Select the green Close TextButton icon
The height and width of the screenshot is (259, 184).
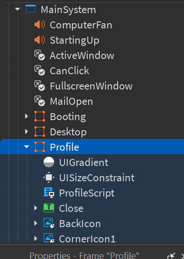[49, 208]
